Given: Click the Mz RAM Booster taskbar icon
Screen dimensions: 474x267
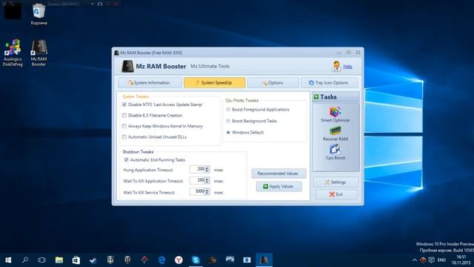Looking at the screenshot, I should (x=264, y=260).
